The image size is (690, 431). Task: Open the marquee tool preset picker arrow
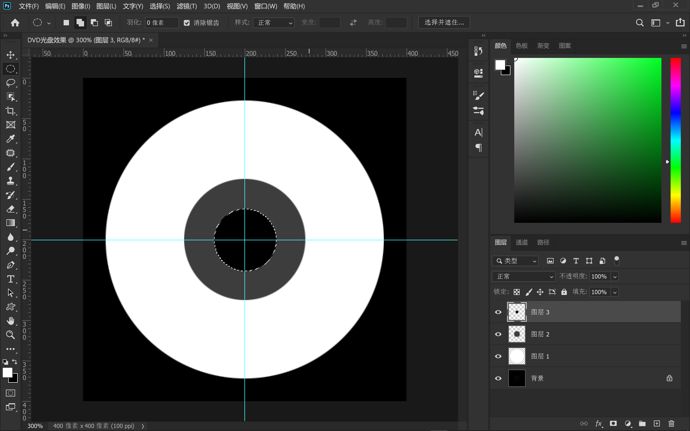coord(49,23)
